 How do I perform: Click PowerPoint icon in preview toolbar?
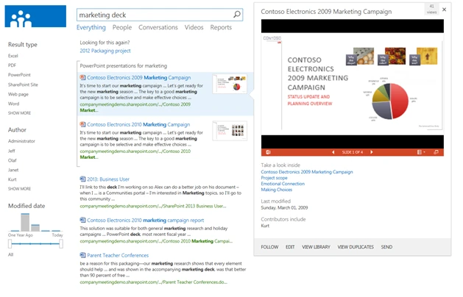pyautogui.click(x=266, y=151)
